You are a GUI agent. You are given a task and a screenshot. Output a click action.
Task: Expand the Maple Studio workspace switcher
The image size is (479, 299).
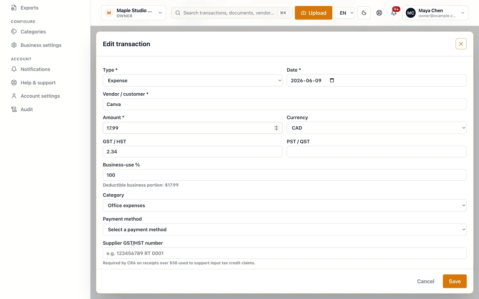pos(133,13)
